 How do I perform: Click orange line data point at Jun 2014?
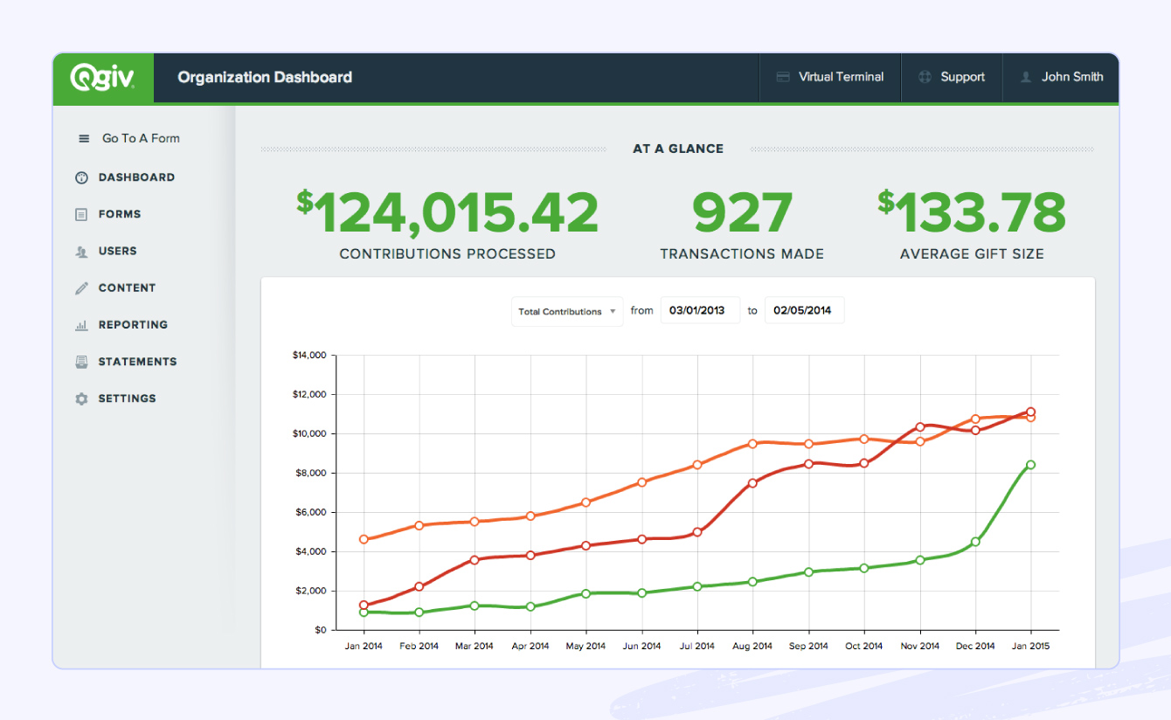[x=641, y=482]
